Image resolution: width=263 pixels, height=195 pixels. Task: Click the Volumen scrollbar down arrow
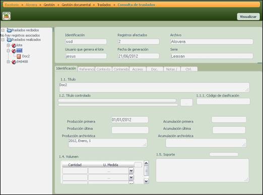(146, 181)
